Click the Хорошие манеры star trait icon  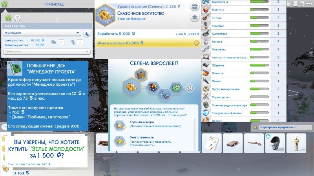point(120,125)
